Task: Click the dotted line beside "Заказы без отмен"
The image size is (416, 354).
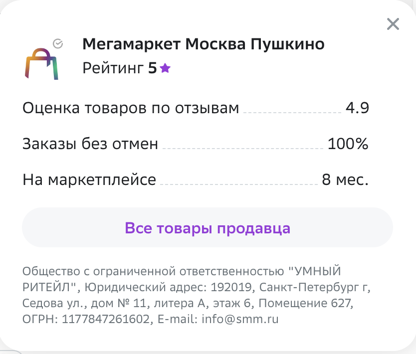Action: 243,149
